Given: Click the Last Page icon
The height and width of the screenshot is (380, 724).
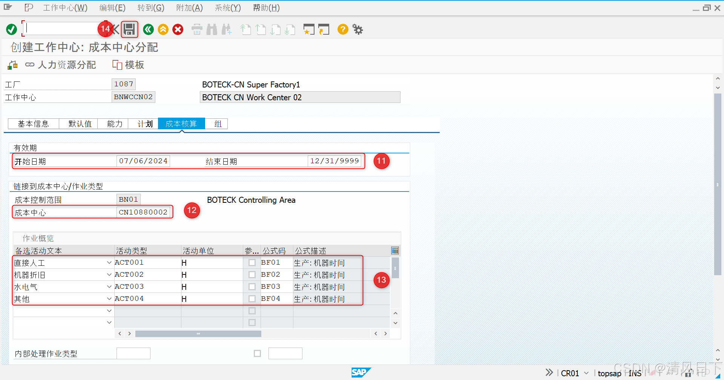Looking at the screenshot, I should pyautogui.click(x=290, y=29).
